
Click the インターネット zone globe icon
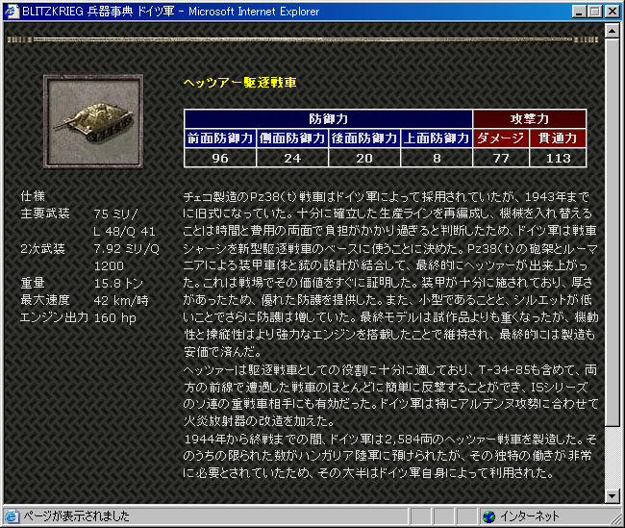[x=488, y=516]
